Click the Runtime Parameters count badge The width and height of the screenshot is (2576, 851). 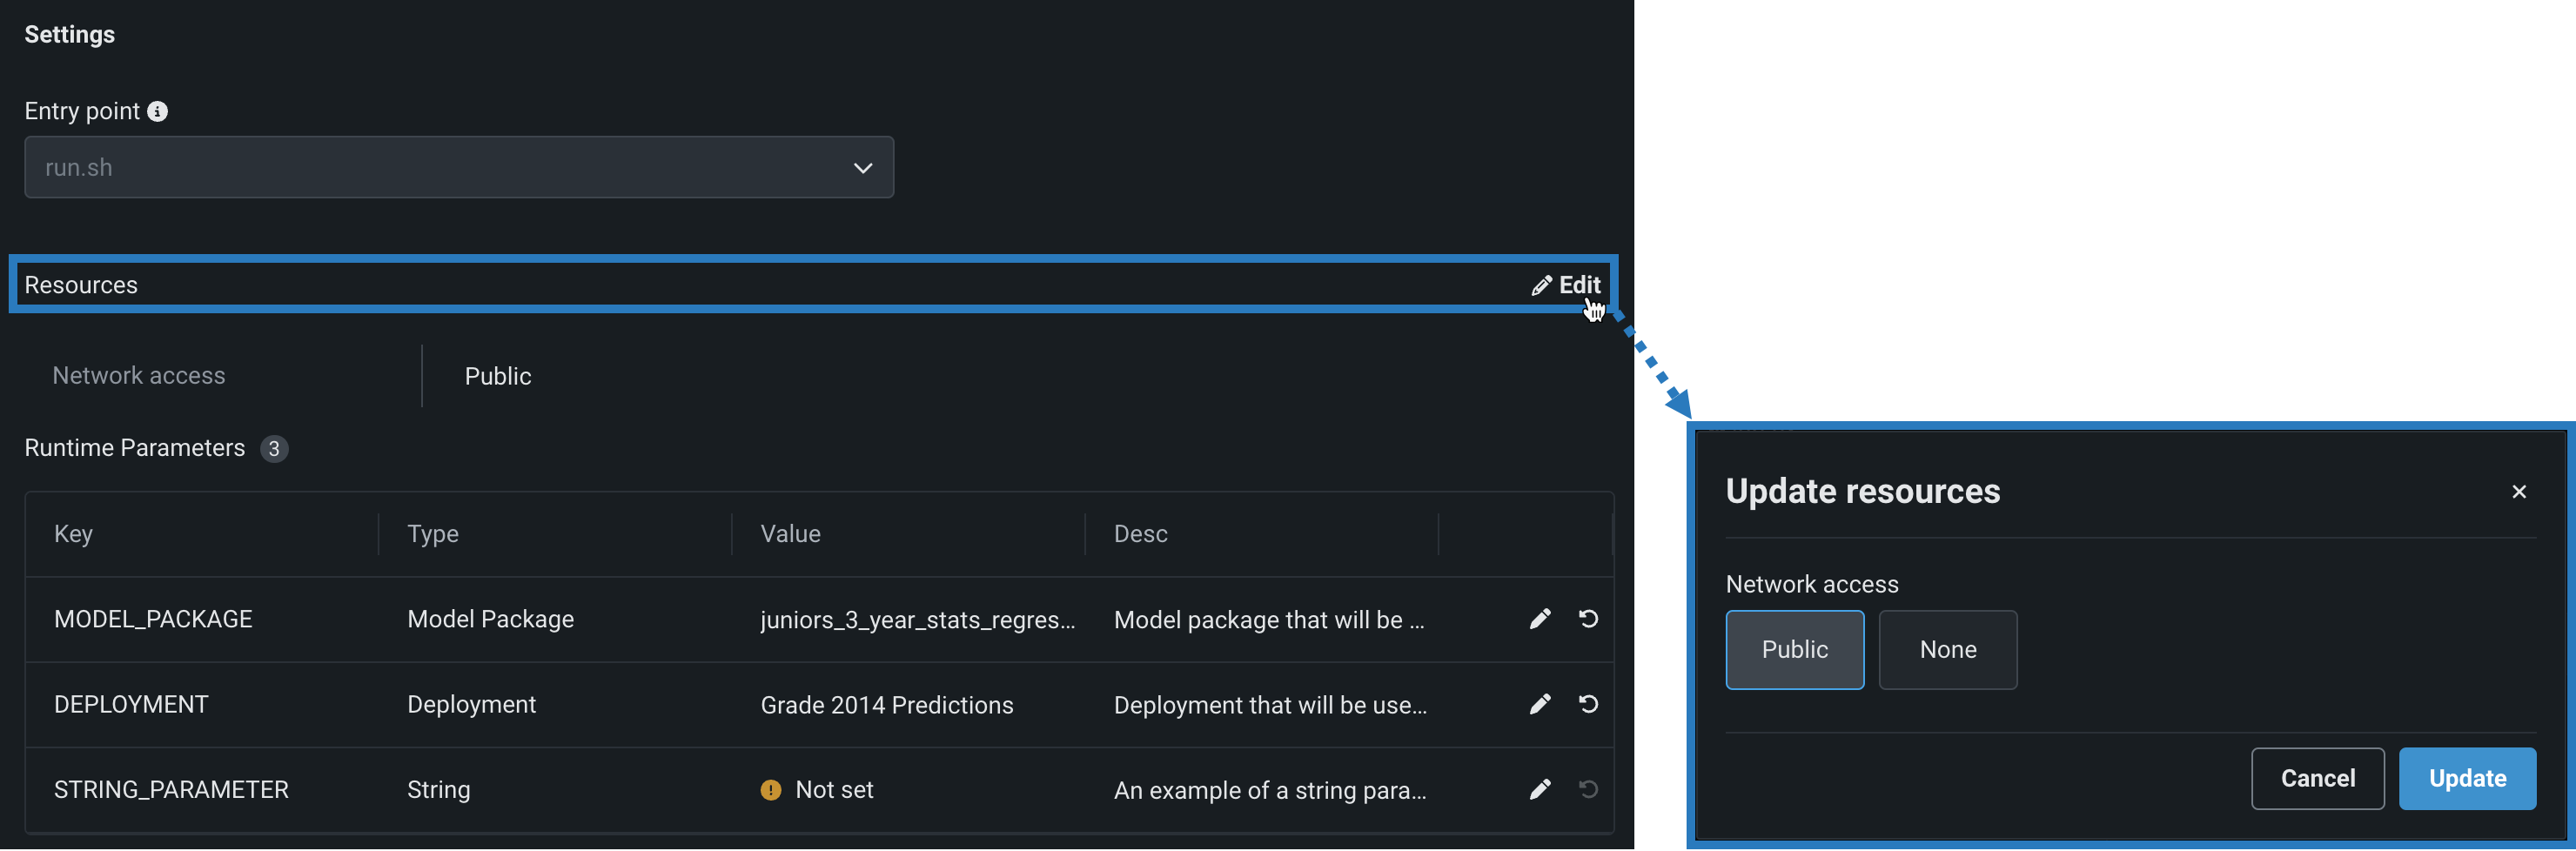tap(274, 449)
